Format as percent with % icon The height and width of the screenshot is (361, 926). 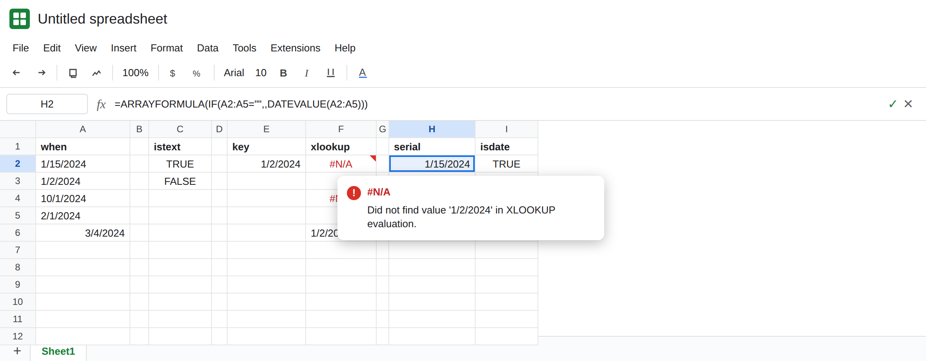click(197, 73)
